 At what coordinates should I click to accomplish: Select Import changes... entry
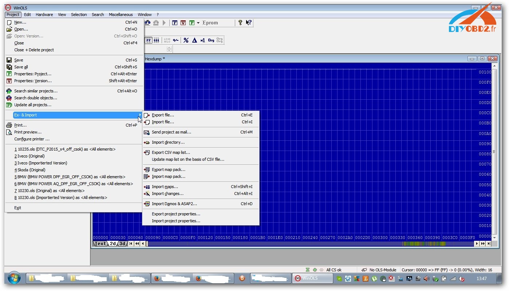201,194
